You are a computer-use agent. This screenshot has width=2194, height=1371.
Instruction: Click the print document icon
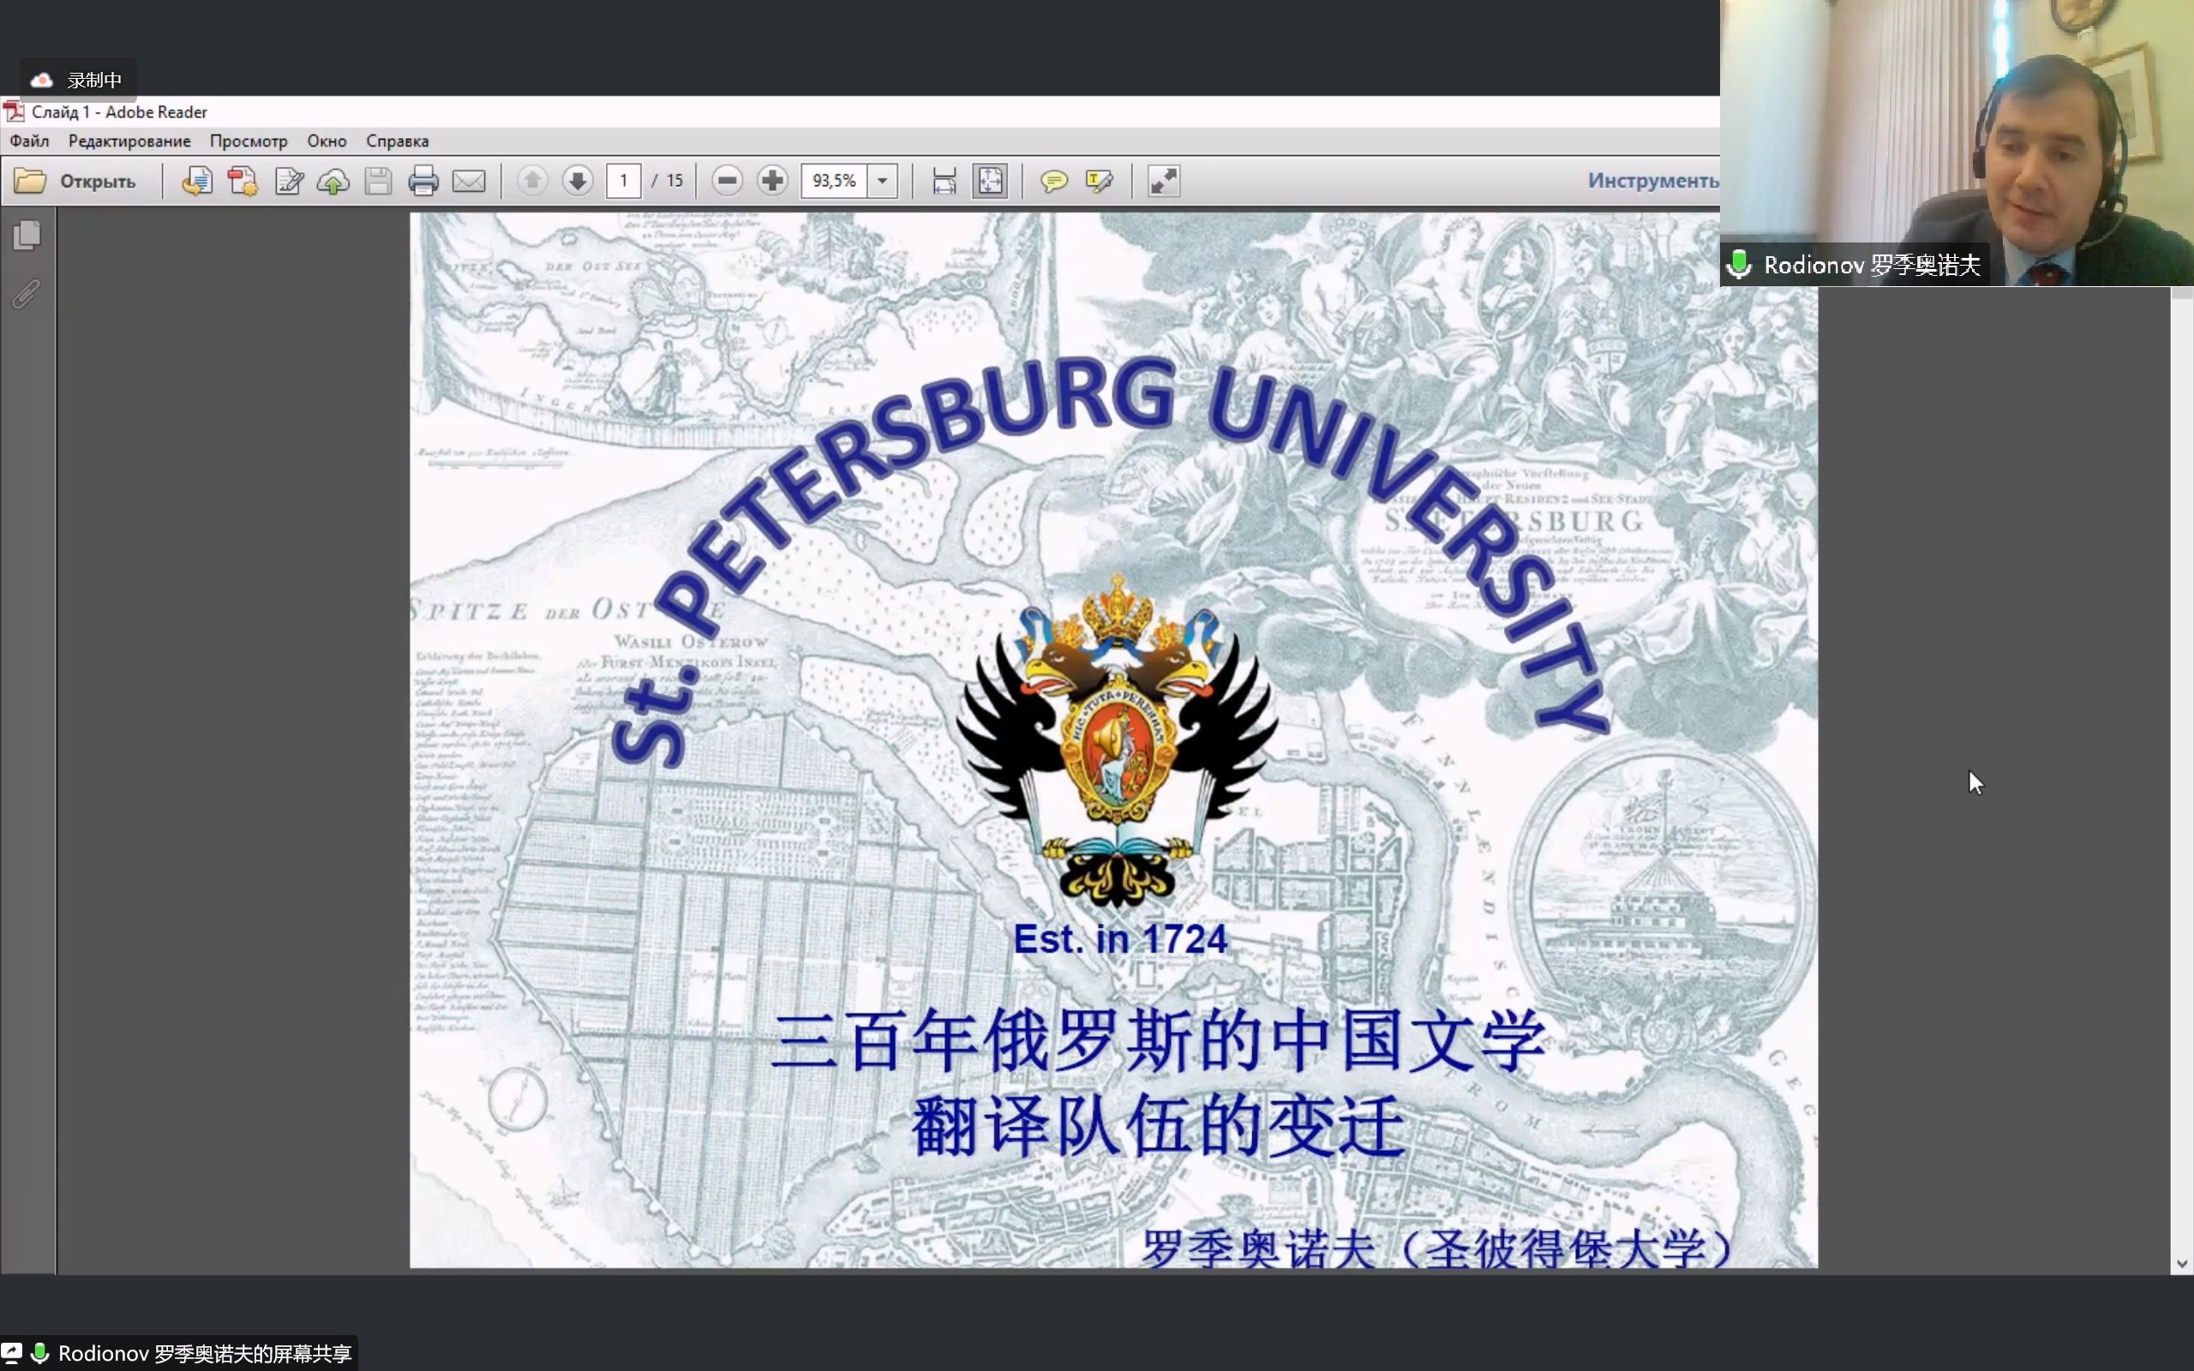pos(423,182)
